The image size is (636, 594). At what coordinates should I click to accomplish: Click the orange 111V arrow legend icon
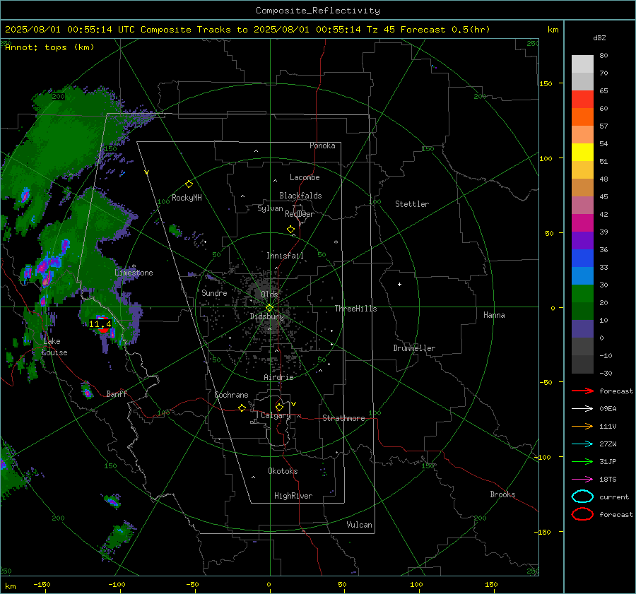pyautogui.click(x=583, y=426)
